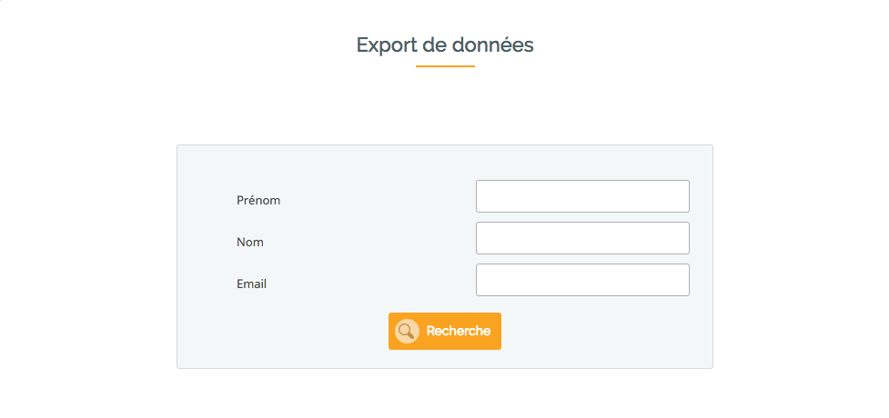889x418 pixels.
Task: Focus the Prénom text field
Action: pos(582,196)
